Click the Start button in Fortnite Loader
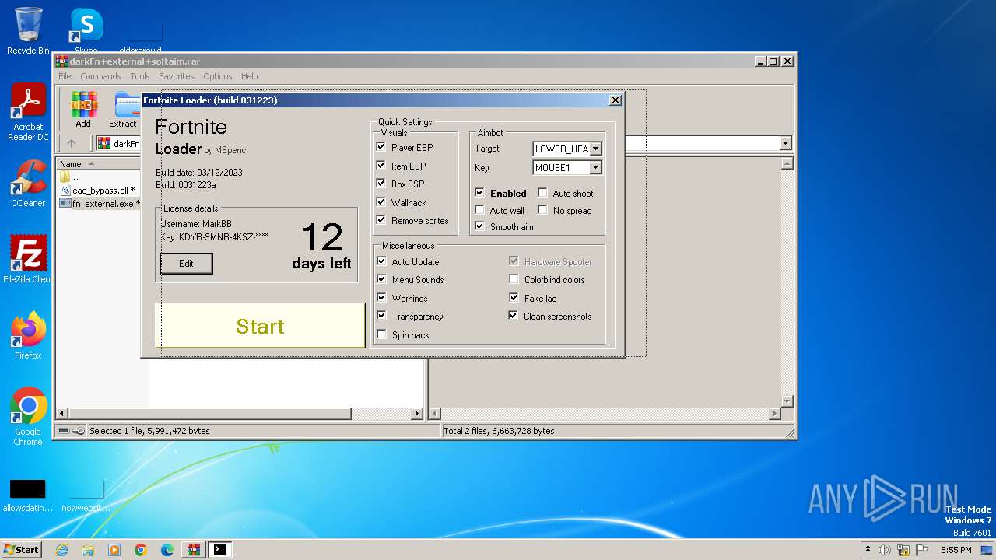 point(260,326)
